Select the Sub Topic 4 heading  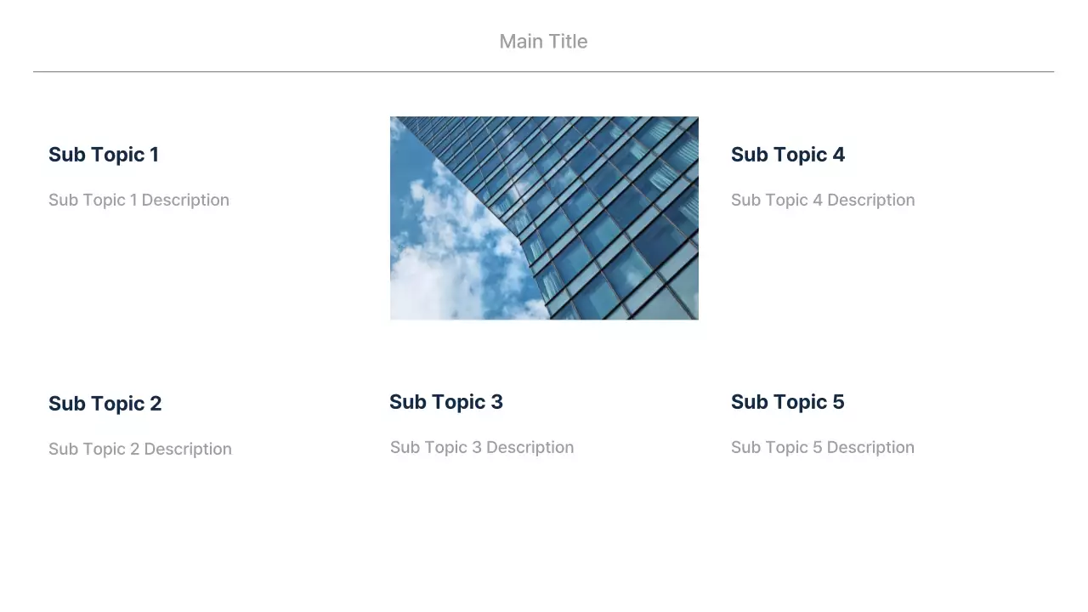point(788,155)
